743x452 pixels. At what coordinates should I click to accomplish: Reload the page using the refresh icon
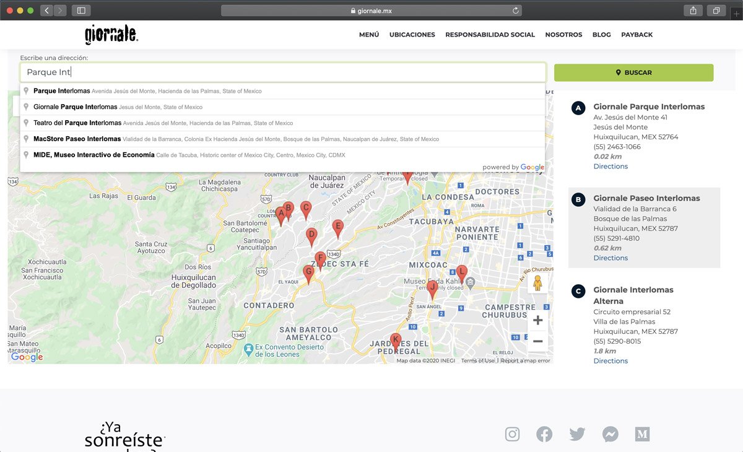pyautogui.click(x=515, y=11)
